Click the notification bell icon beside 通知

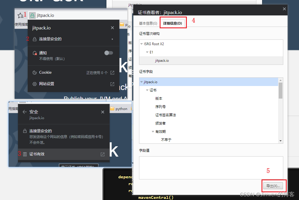point(35,53)
